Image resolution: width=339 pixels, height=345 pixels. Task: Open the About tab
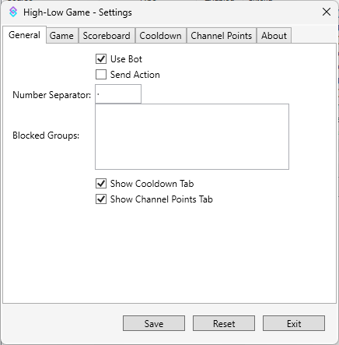pos(274,36)
